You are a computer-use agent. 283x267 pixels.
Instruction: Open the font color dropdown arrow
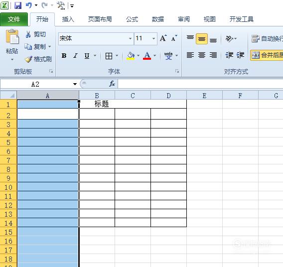155,56
